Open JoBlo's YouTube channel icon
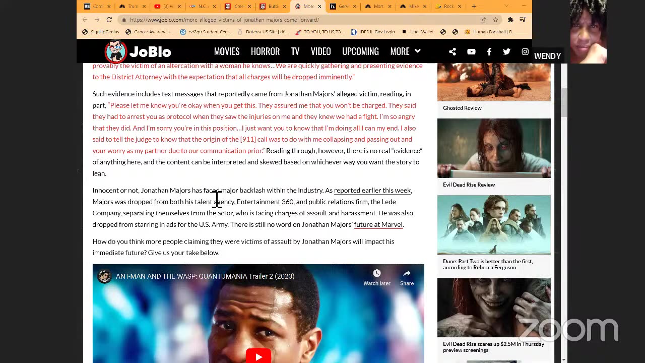Viewport: 645px width, 363px height. pos(471,51)
